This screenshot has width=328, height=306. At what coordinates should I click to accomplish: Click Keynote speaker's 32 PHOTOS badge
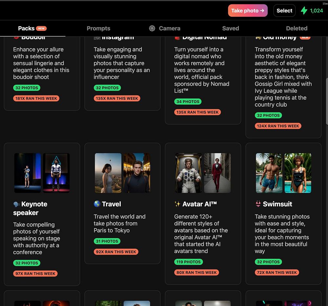[x=27, y=263]
